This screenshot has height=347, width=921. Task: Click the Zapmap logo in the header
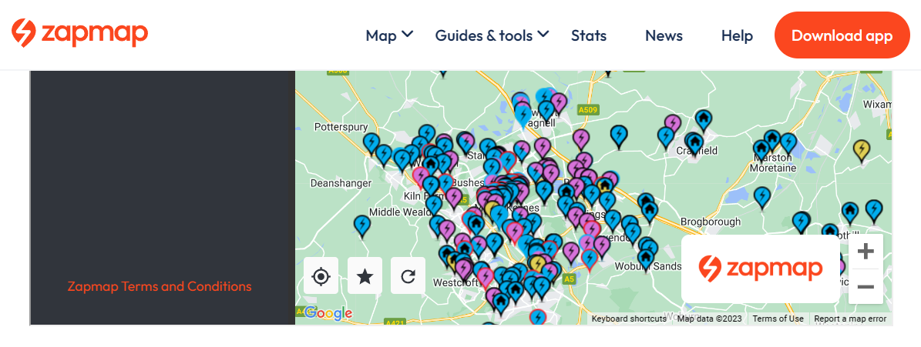(79, 33)
